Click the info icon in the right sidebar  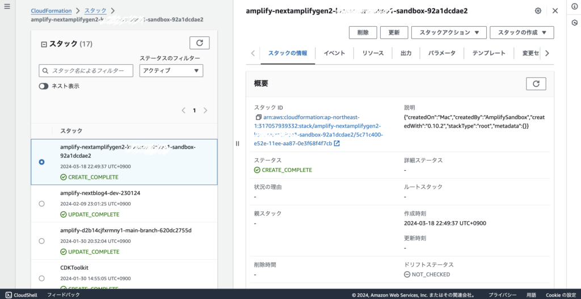575,6
